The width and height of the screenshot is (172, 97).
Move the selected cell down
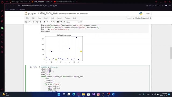pyautogui.click(x=48, y=22)
